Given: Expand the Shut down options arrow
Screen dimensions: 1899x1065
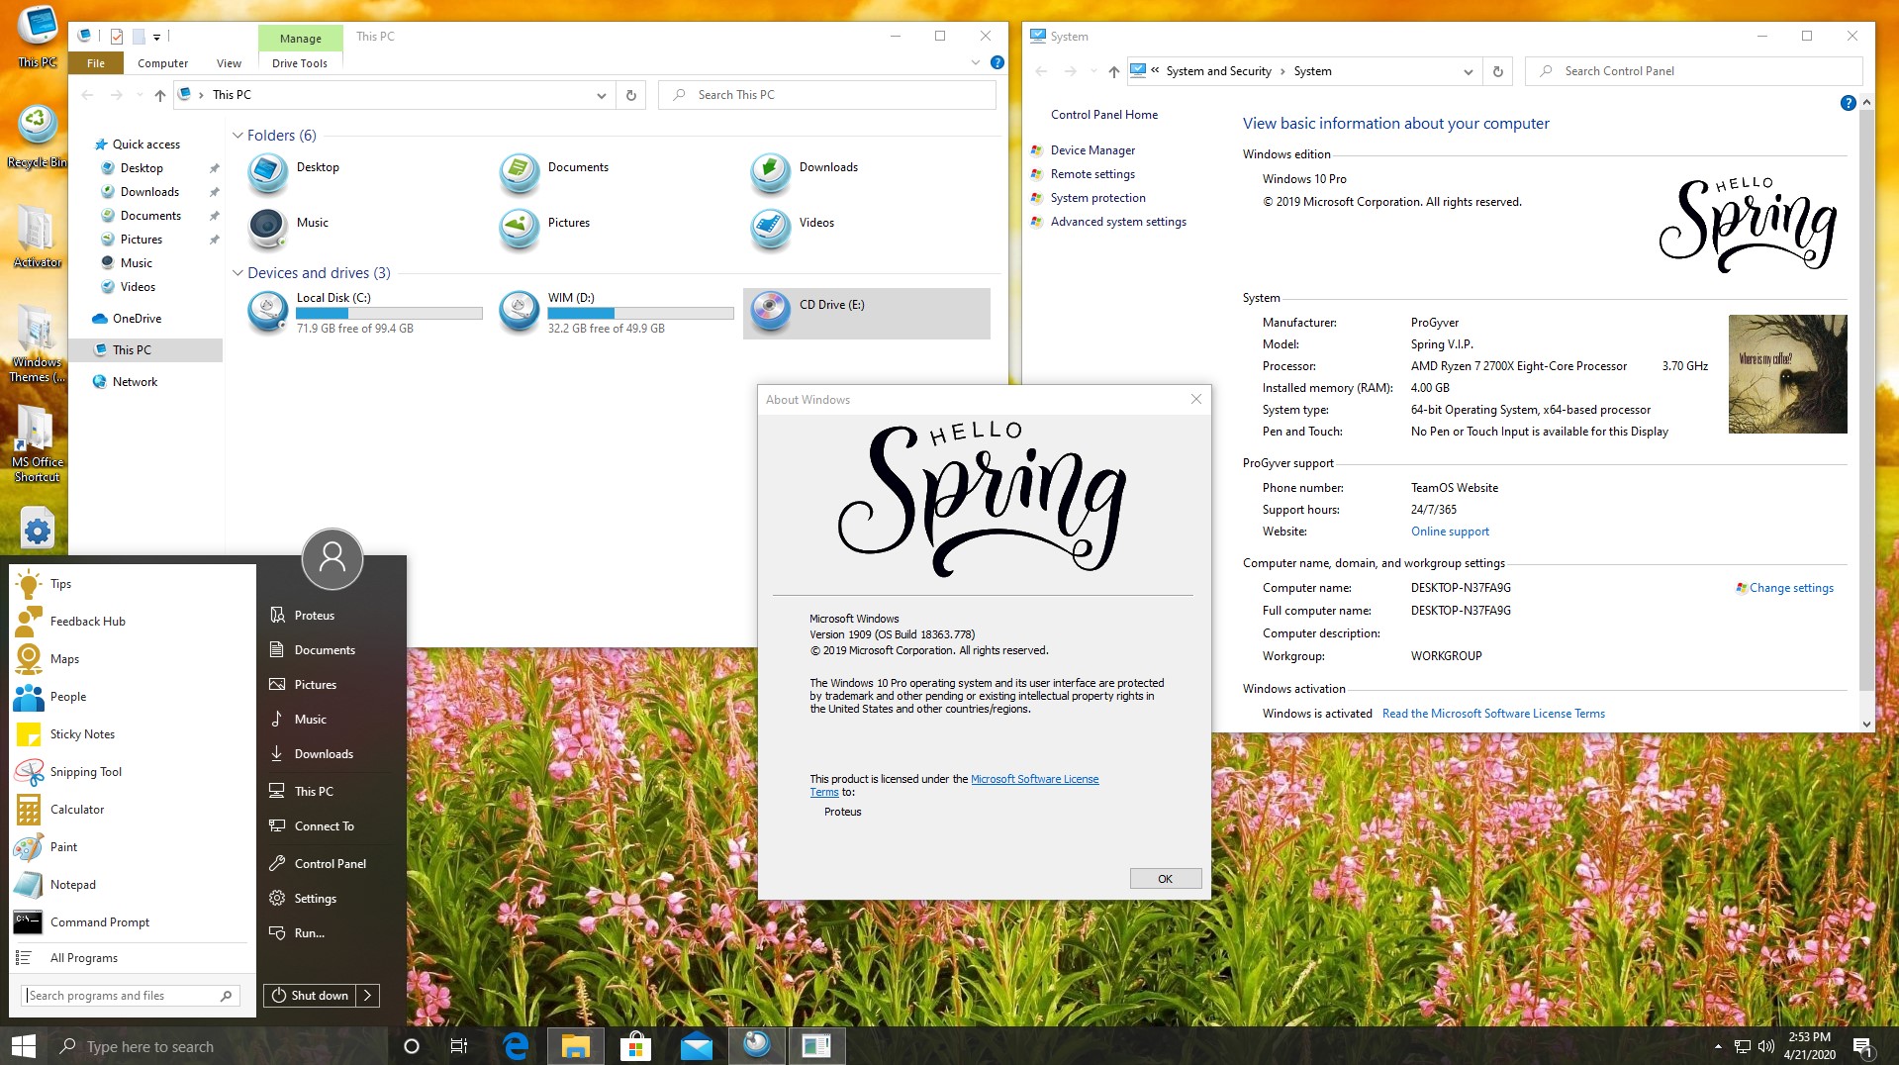Looking at the screenshot, I should [x=367, y=996].
